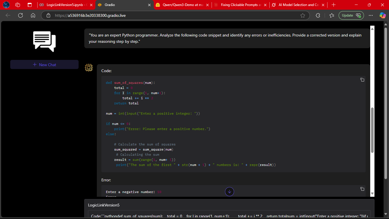Switch to Qwen/Qwen3-Demo tab

pos(182,5)
